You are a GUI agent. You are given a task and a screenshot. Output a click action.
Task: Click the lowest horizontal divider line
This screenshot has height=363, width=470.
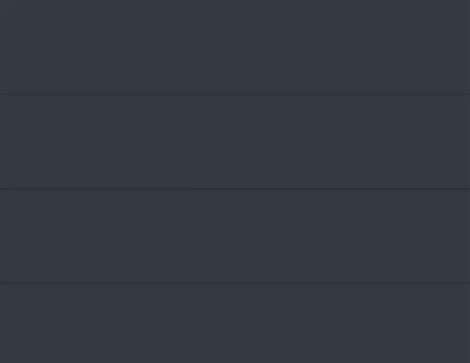click(235, 283)
